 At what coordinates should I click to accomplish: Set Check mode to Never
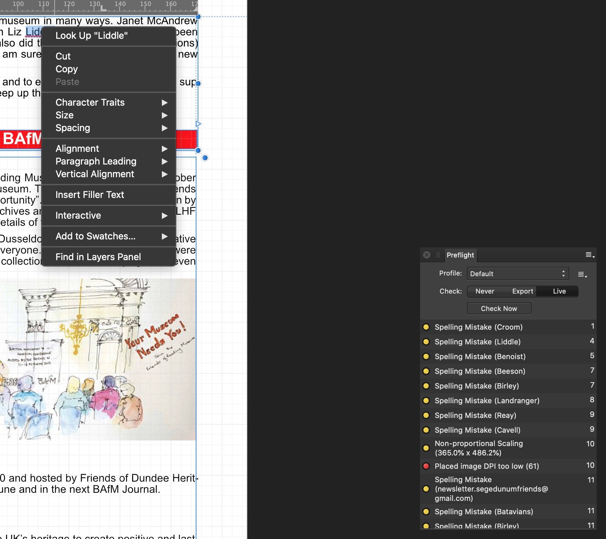485,291
